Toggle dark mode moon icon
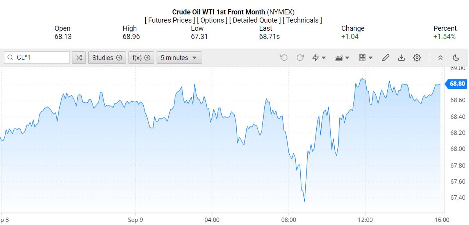Image resolution: width=469 pixels, height=225 pixels. (456, 58)
